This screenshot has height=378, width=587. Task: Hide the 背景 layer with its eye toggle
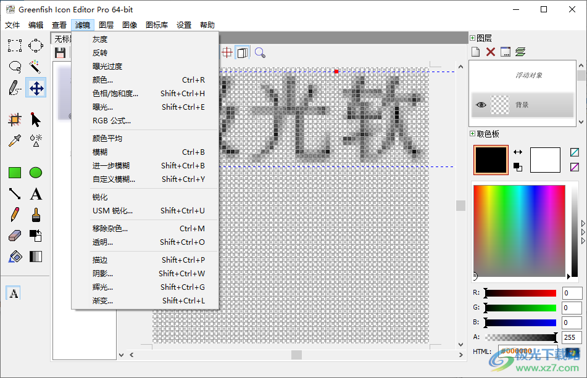[x=481, y=104]
